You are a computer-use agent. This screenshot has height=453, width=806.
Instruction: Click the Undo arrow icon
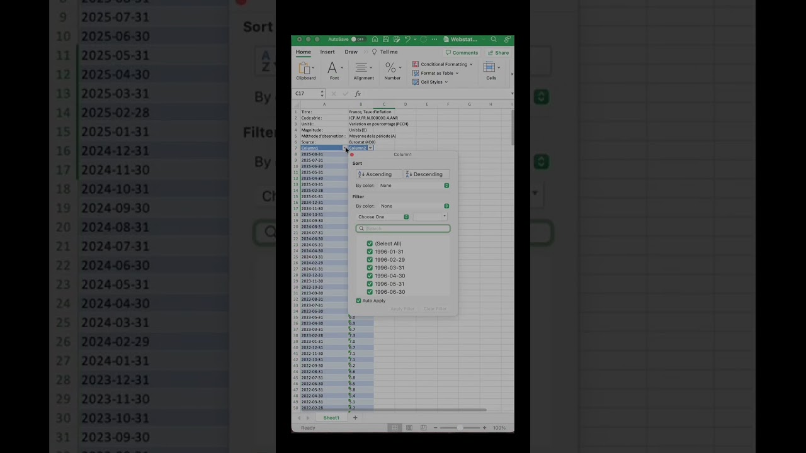point(408,39)
